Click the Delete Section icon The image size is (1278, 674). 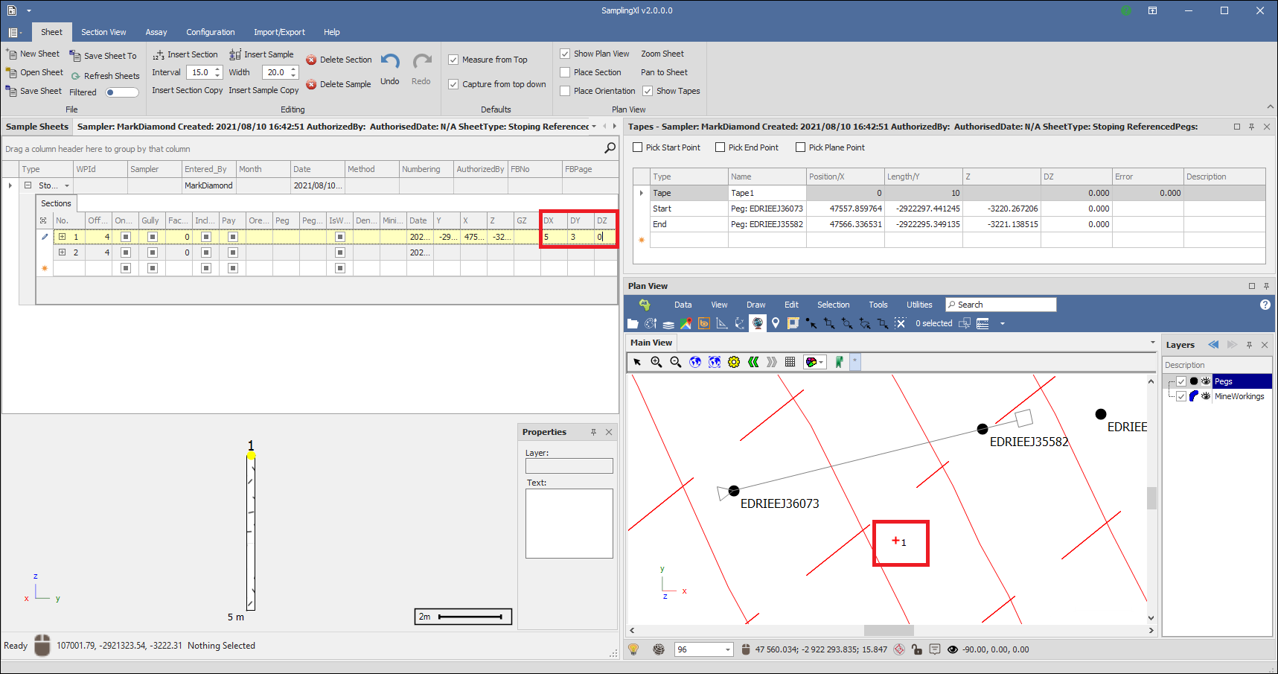(x=311, y=60)
